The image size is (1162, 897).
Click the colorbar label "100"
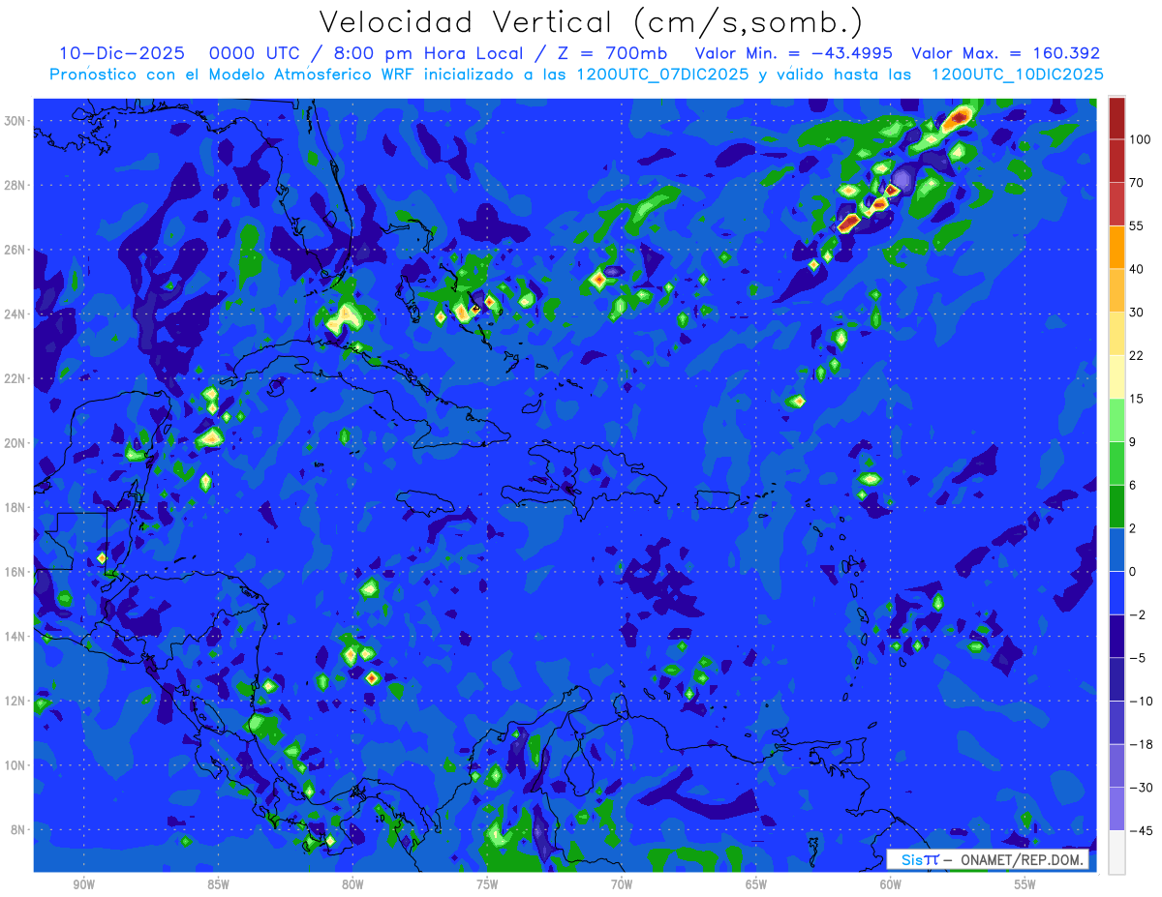1140,140
